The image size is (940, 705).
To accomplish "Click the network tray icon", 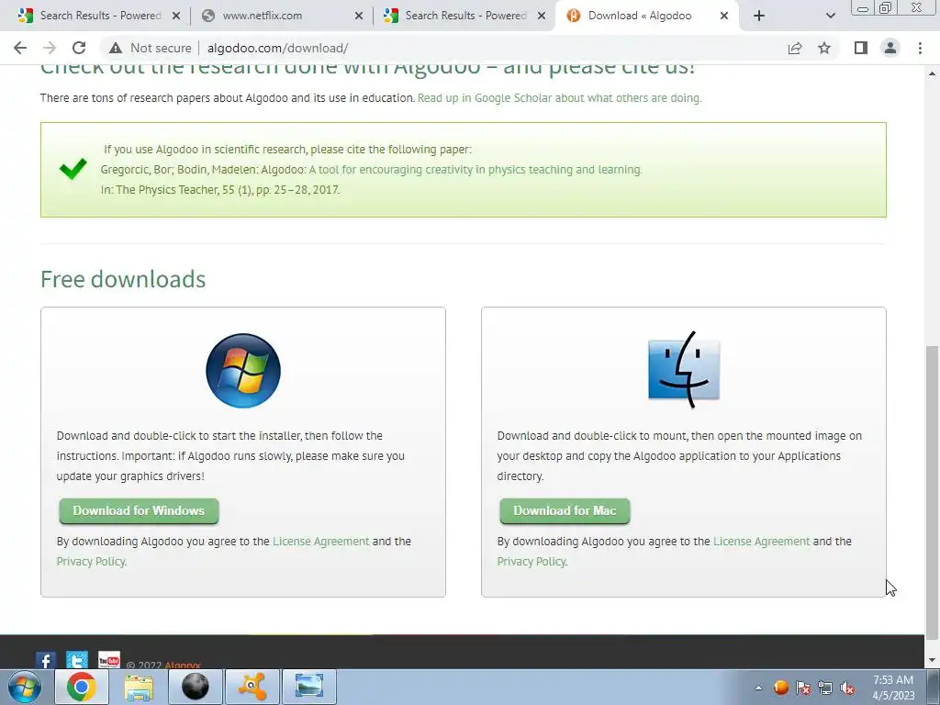I will tap(825, 688).
